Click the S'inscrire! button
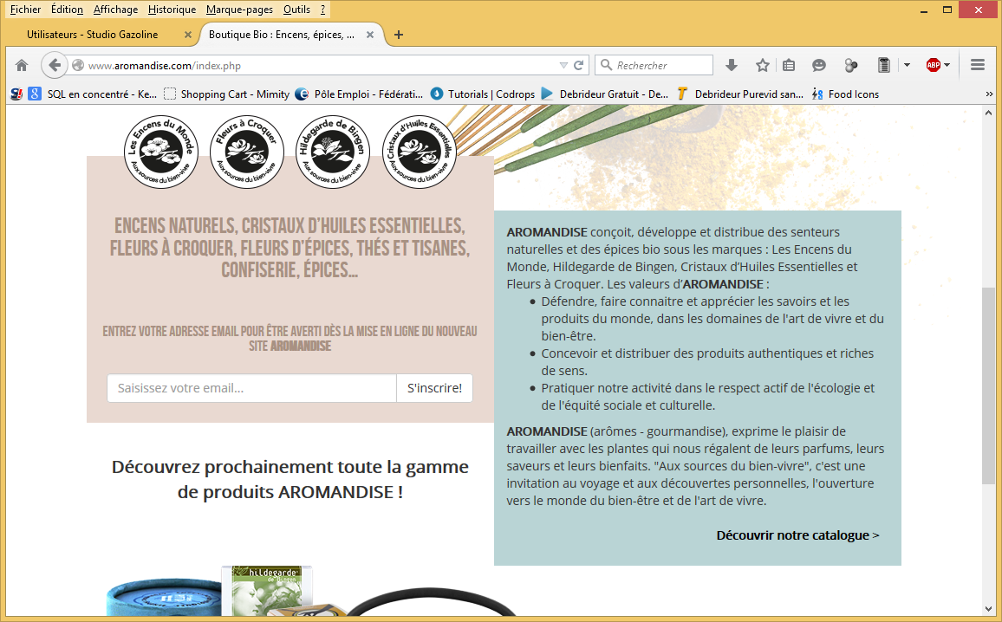 434,388
